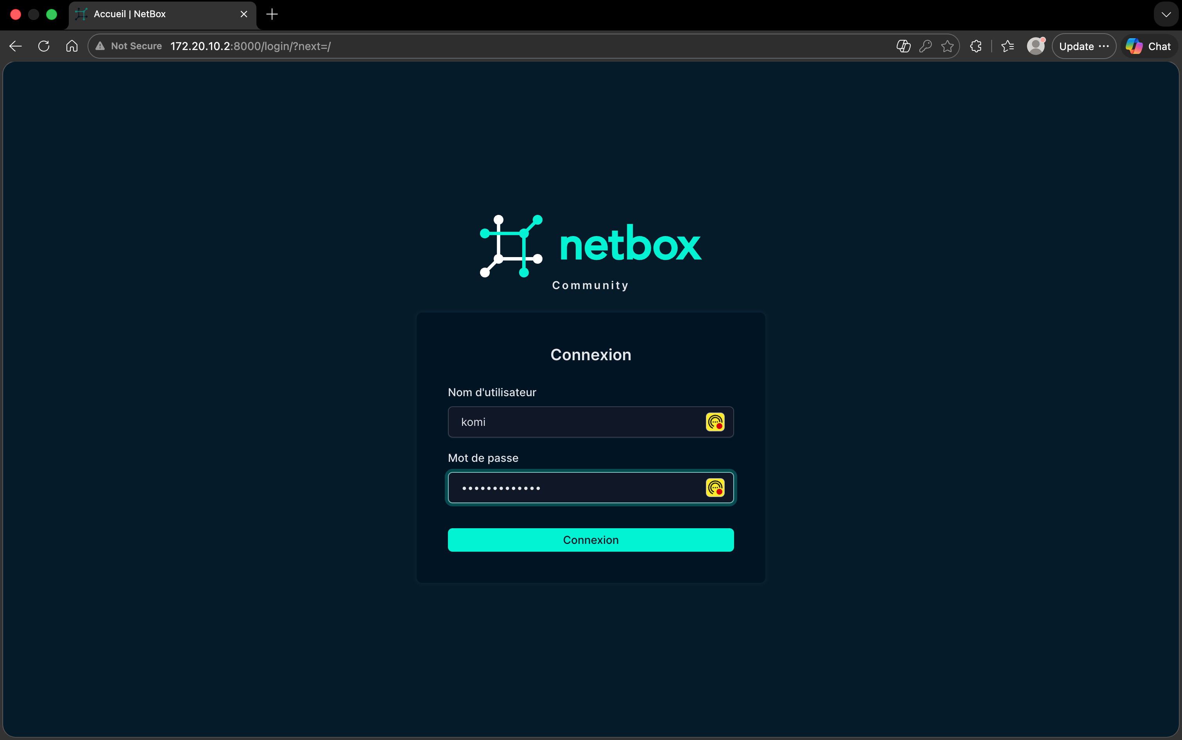Go back using the browser back arrow
This screenshot has width=1182, height=740.
pos(16,46)
